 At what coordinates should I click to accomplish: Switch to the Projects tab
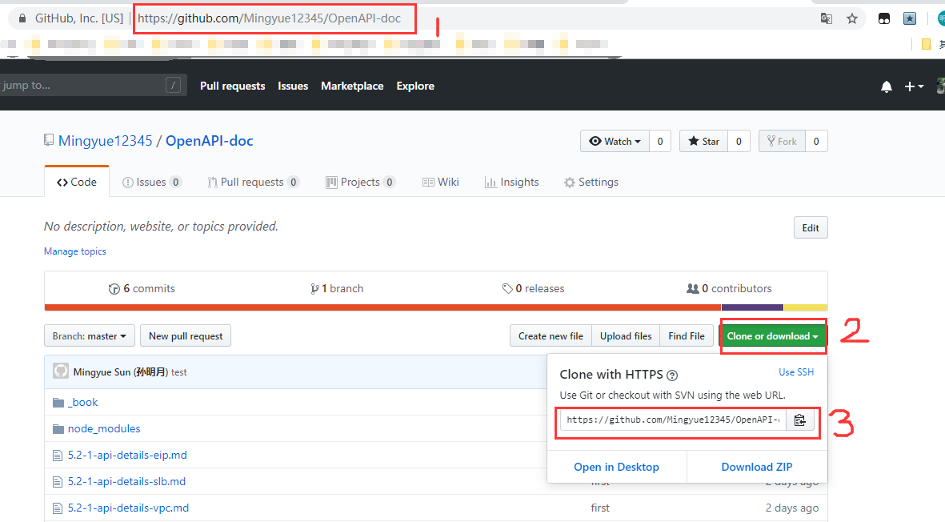pyautogui.click(x=360, y=182)
